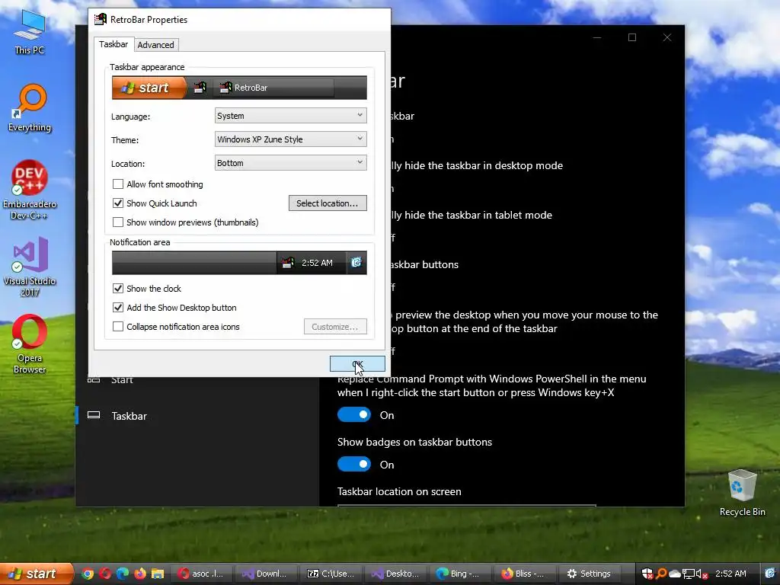
Task: Switch to the 'Bliss' Firefox taskbar window
Action: (x=526, y=574)
